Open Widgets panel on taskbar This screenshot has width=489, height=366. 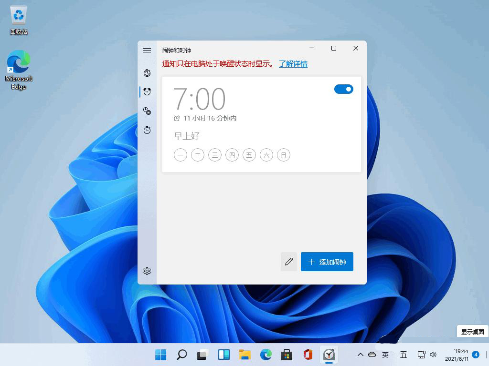point(223,355)
